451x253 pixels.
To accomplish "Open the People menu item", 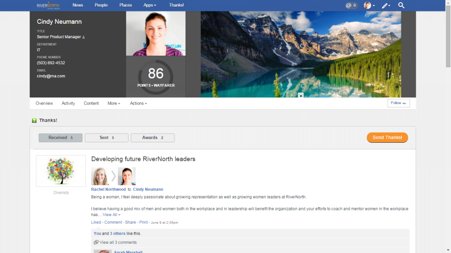I will [x=101, y=5].
